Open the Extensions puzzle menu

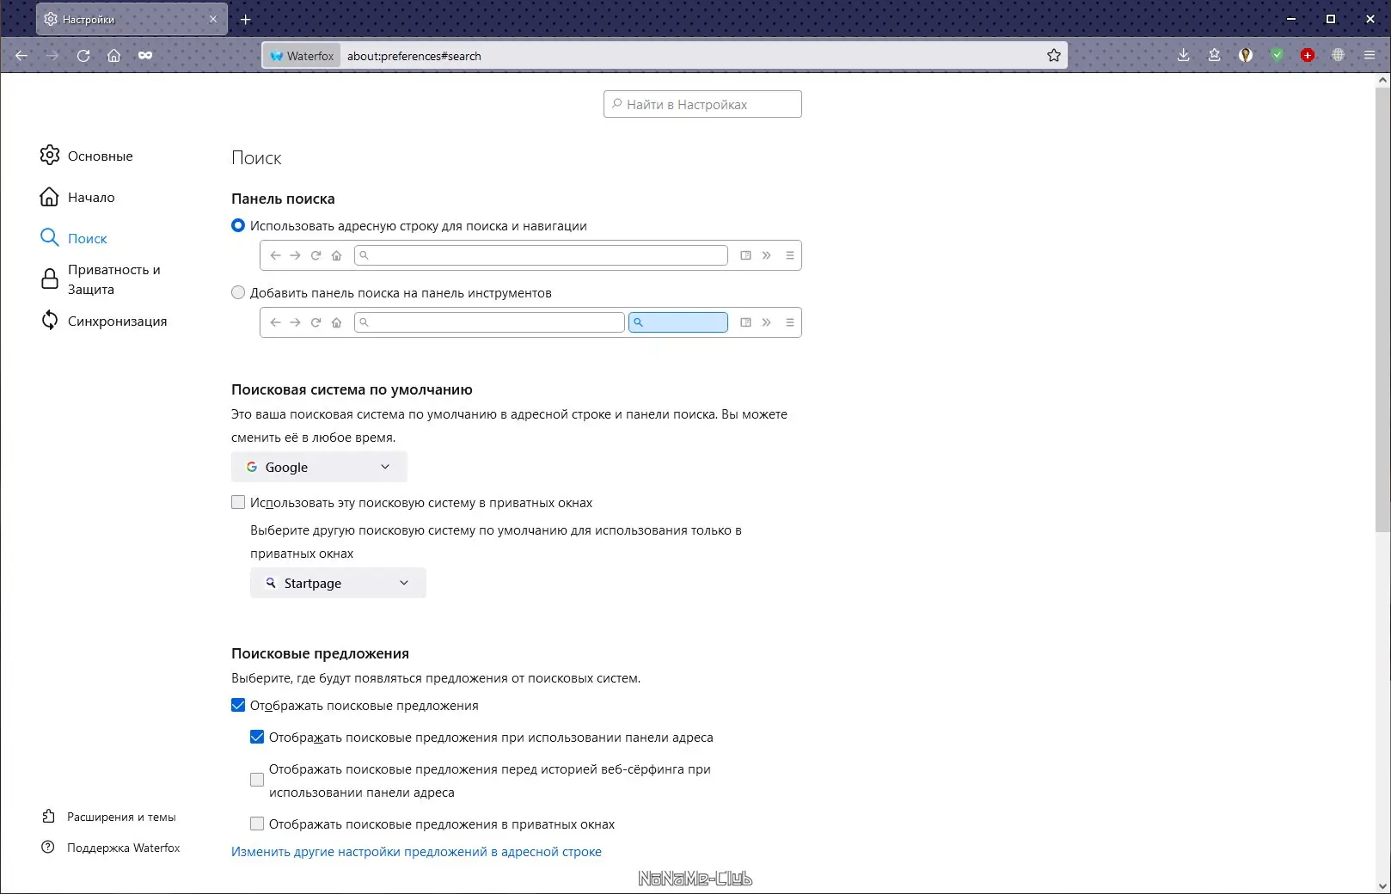[x=1214, y=55]
